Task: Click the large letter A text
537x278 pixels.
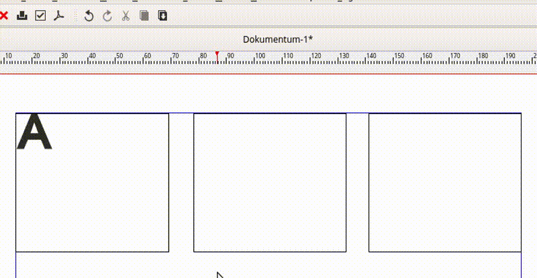Action: pyautogui.click(x=34, y=133)
